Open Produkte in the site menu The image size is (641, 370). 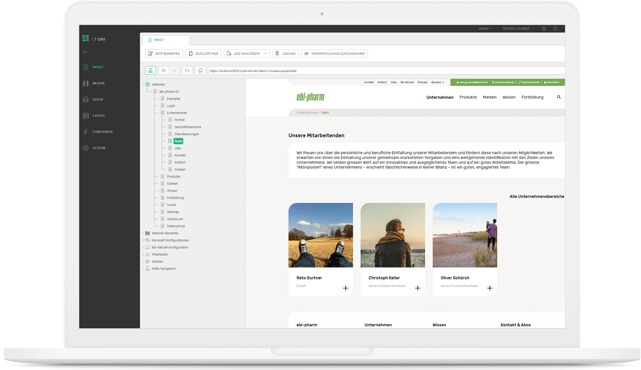coord(468,97)
